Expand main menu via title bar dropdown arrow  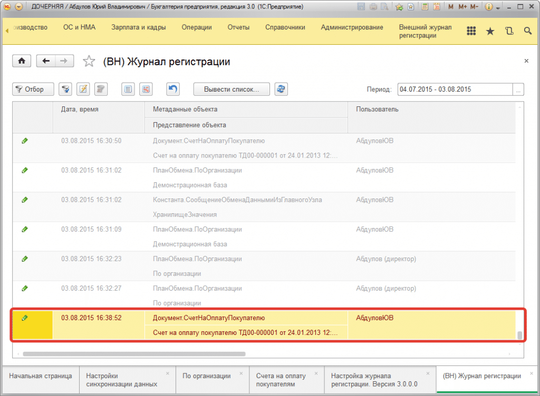pos(19,7)
